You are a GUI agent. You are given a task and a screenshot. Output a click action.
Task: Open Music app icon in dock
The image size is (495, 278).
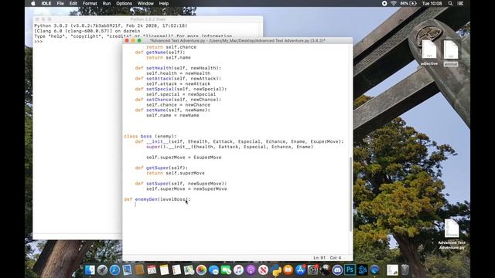pyautogui.click(x=238, y=270)
